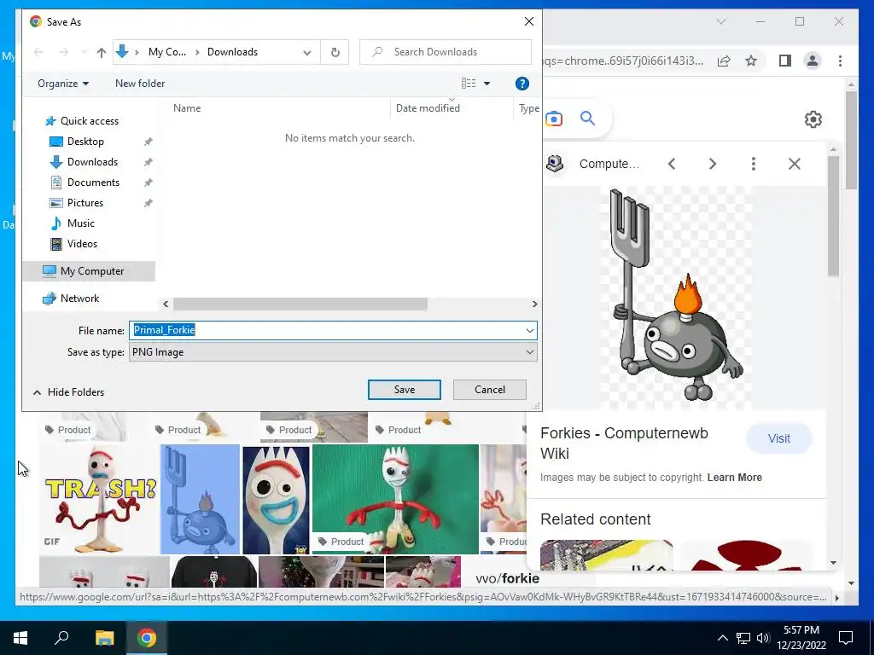Viewport: 874px width, 655px height.
Task: Open Forkies - Computernewb Wiki title link
Action: pyautogui.click(x=624, y=443)
